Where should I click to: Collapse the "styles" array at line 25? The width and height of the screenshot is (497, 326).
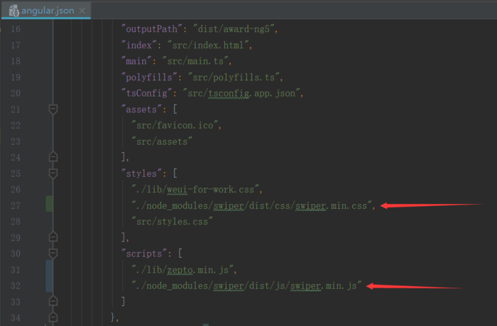pos(53,173)
